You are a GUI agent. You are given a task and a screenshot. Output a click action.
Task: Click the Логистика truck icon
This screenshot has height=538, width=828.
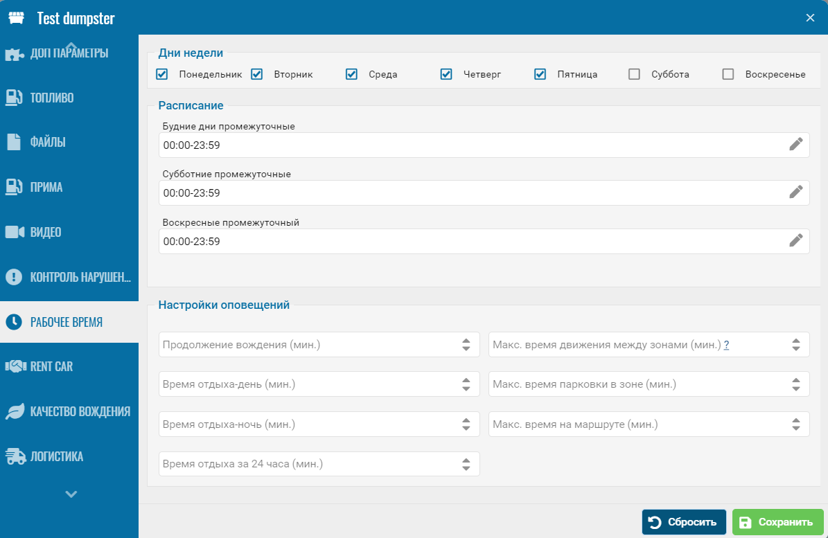(x=15, y=456)
